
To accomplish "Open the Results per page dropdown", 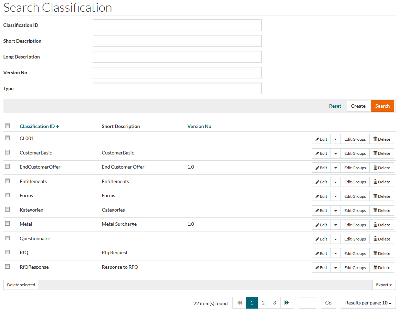I will [368, 303].
